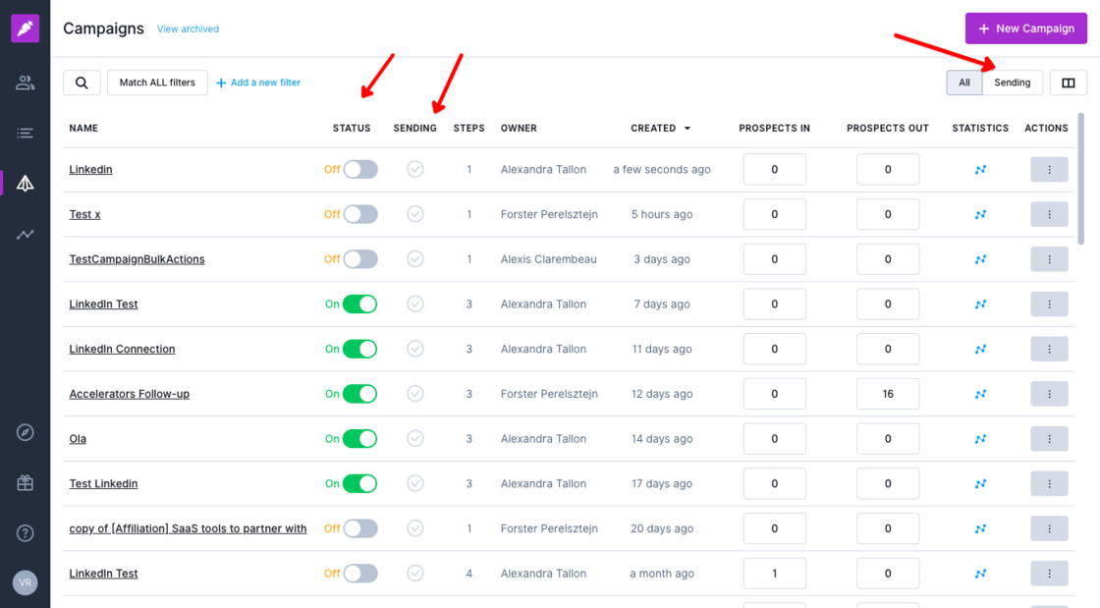The image size is (1100, 608).
Task: View statistics icon for TestCampaignBulkActions
Action: pyautogui.click(x=980, y=258)
